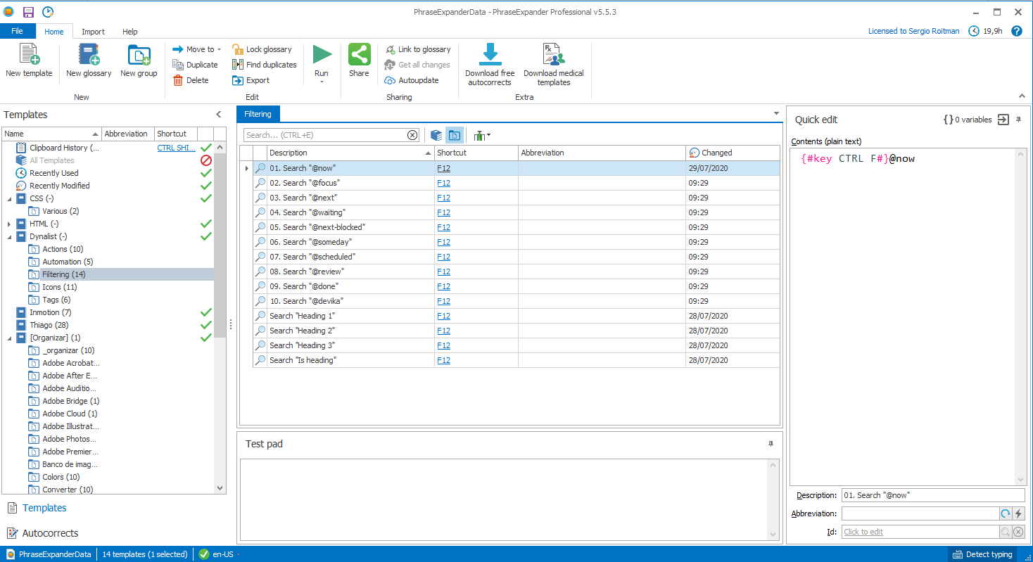Expand the HTML glossary tree node
The width and height of the screenshot is (1033, 562).
click(x=9, y=224)
